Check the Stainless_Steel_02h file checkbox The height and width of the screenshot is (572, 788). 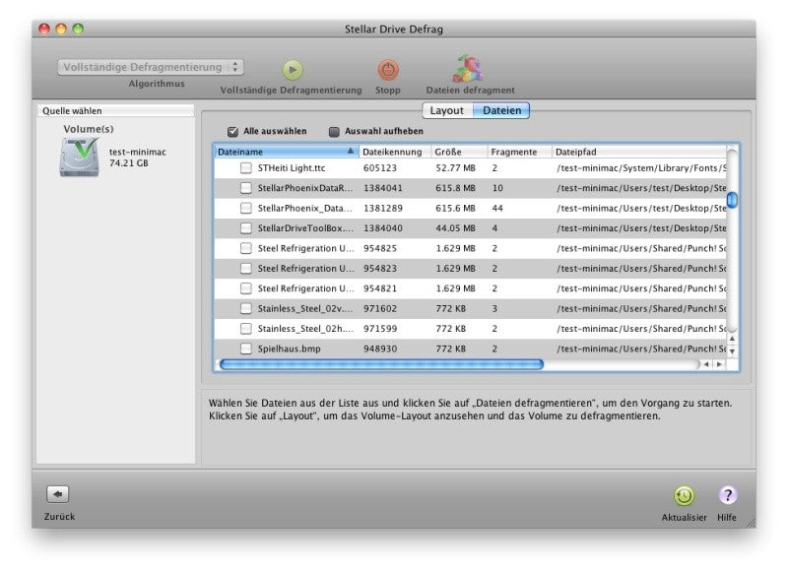(245, 329)
